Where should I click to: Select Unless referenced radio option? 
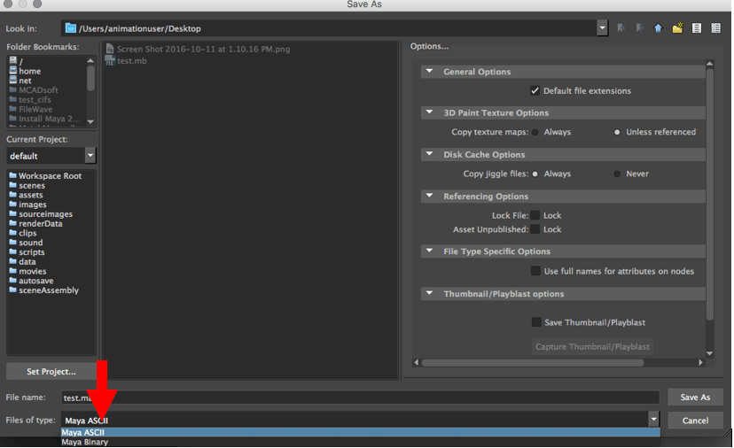[x=617, y=132]
